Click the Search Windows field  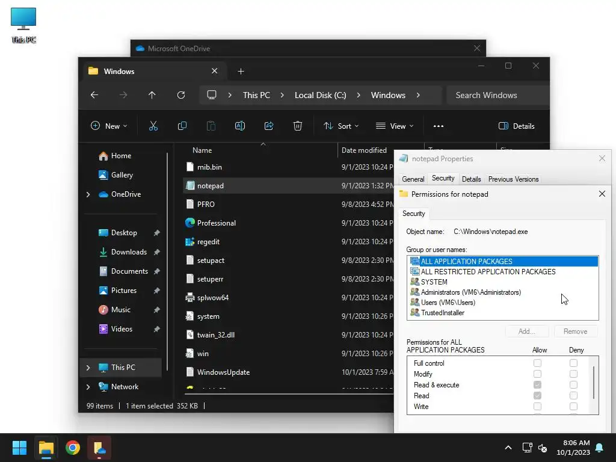(497, 95)
